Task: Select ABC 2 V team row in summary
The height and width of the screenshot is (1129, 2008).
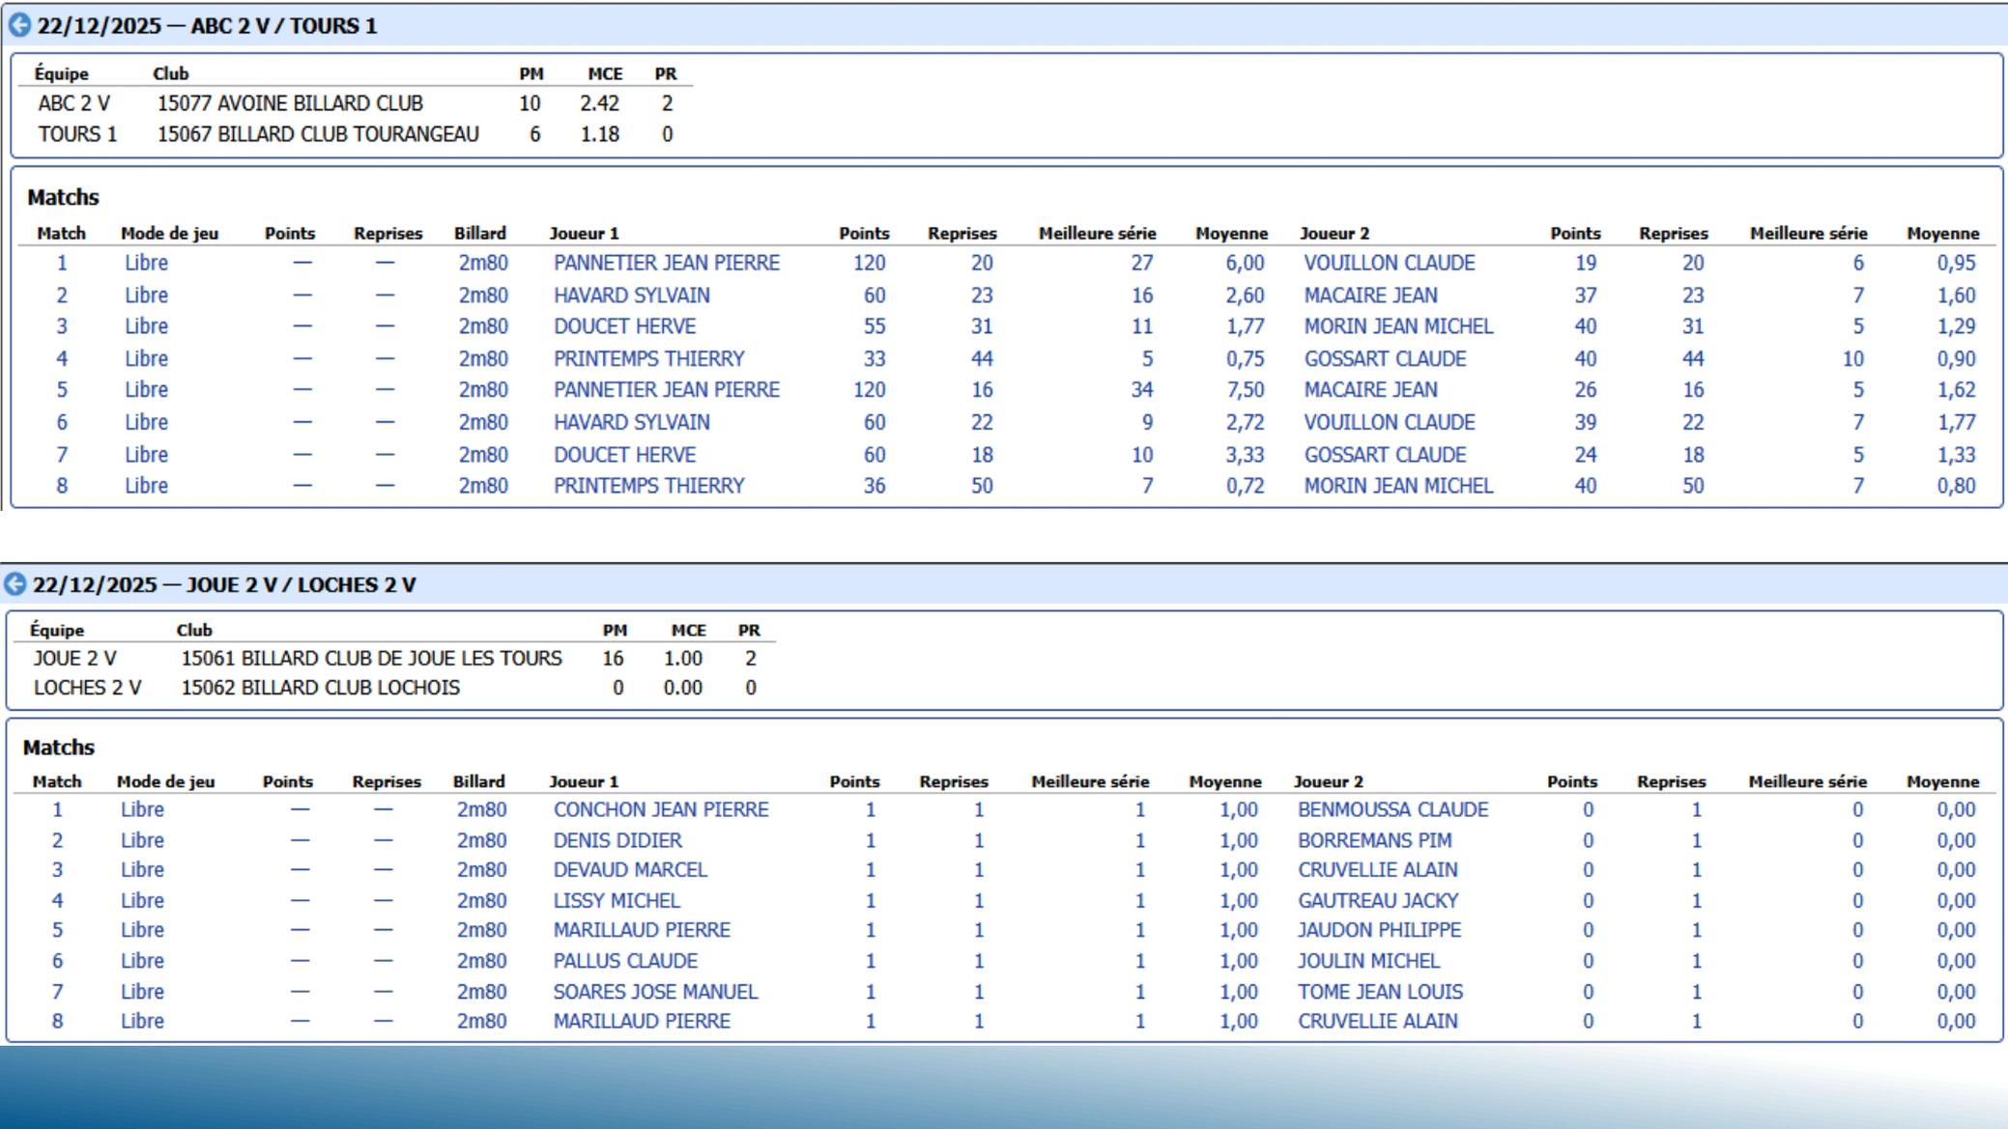Action: click(74, 103)
